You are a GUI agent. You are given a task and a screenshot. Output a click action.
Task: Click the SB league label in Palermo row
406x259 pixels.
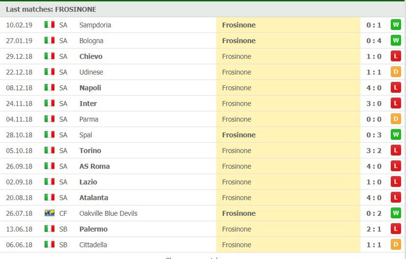pyautogui.click(x=63, y=229)
